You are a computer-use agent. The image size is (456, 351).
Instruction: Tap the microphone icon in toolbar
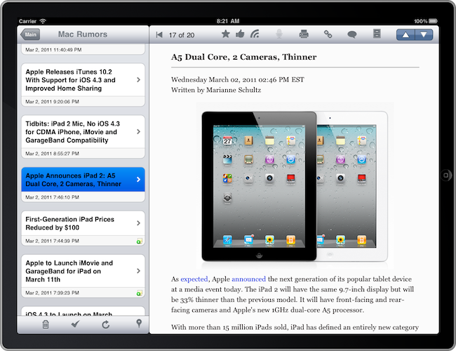pyautogui.click(x=279, y=34)
